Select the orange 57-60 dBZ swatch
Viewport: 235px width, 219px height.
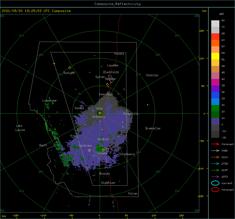click(215, 43)
